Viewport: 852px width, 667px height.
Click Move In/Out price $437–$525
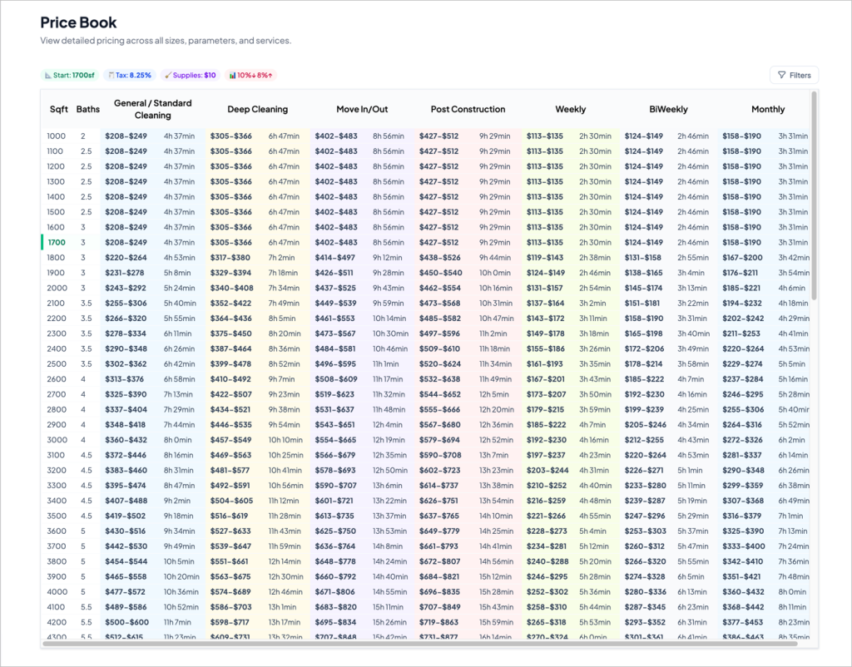pos(335,288)
